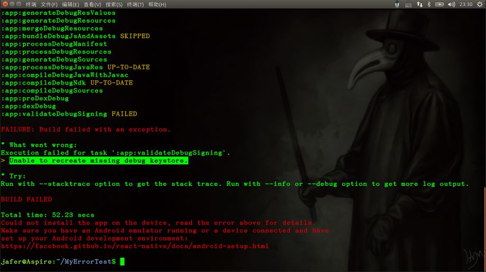Open the battery status indicator
Image resolution: width=486 pixels, height=272 pixels.
(440, 4)
